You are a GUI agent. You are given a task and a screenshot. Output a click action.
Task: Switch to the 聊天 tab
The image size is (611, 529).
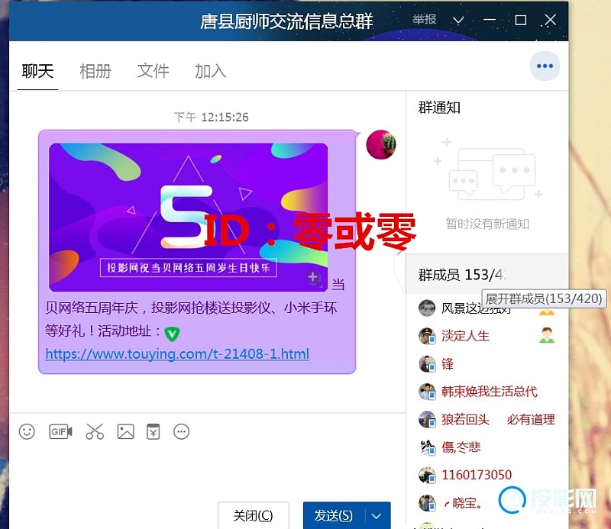pyautogui.click(x=37, y=71)
